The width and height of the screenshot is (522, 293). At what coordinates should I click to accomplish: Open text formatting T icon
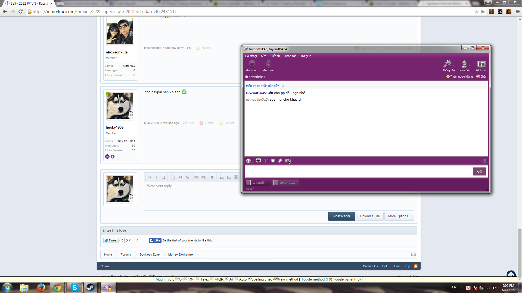(x=266, y=161)
